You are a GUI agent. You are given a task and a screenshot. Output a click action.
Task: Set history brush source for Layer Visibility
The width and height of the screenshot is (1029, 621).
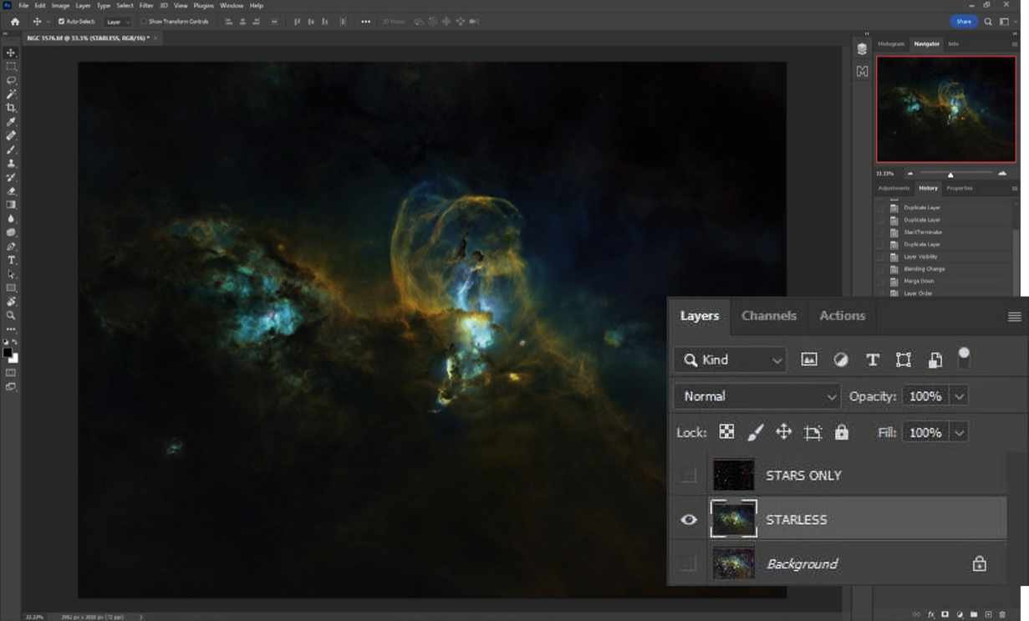coord(880,257)
